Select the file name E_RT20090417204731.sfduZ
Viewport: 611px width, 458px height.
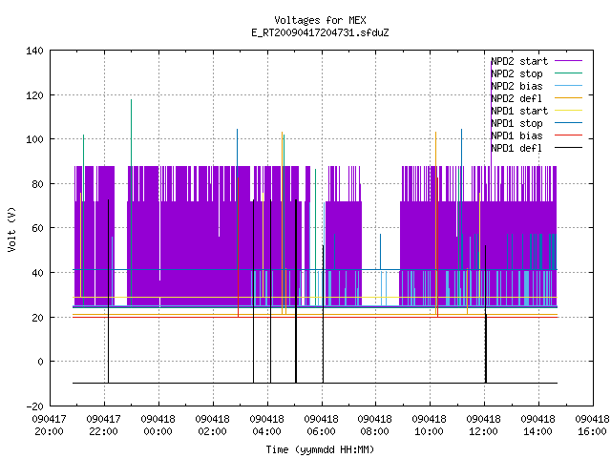click(x=320, y=32)
